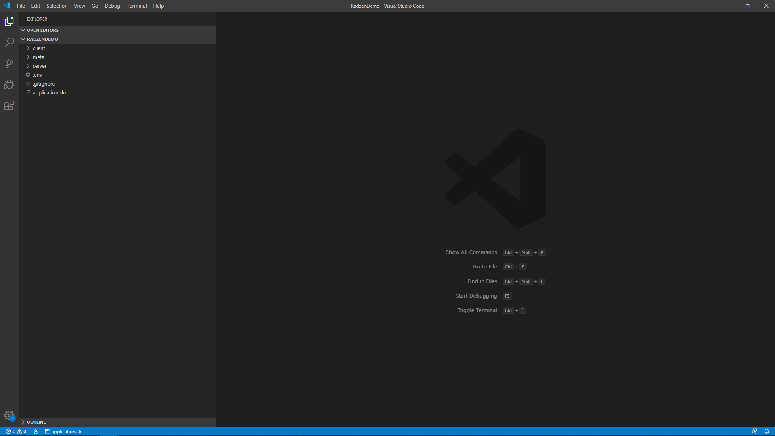The width and height of the screenshot is (775, 436).
Task: Open the .env file
Action: click(117, 75)
